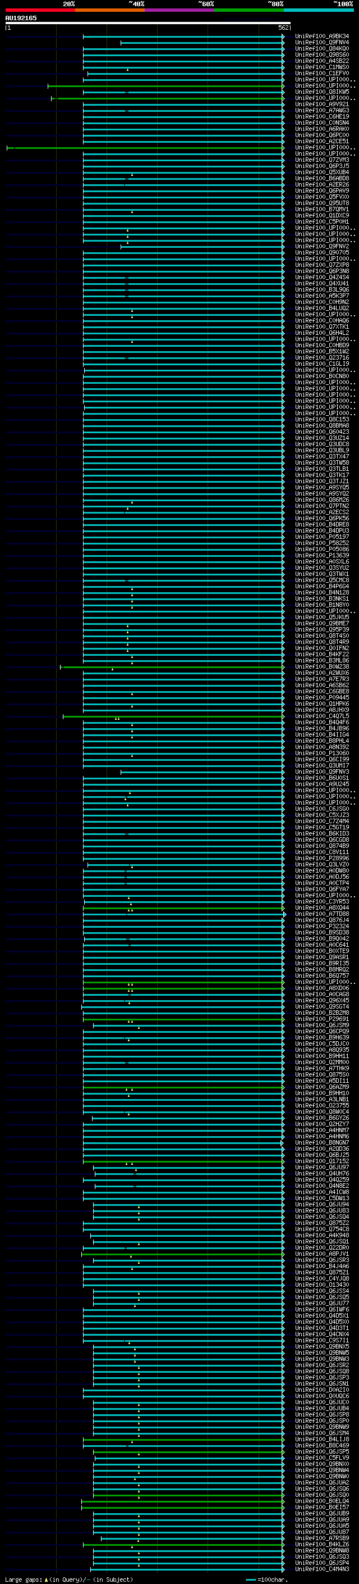
Task: Click the cyan alignment bar for UniRef100_A9BK34
Action: pyautogui.click(x=183, y=37)
